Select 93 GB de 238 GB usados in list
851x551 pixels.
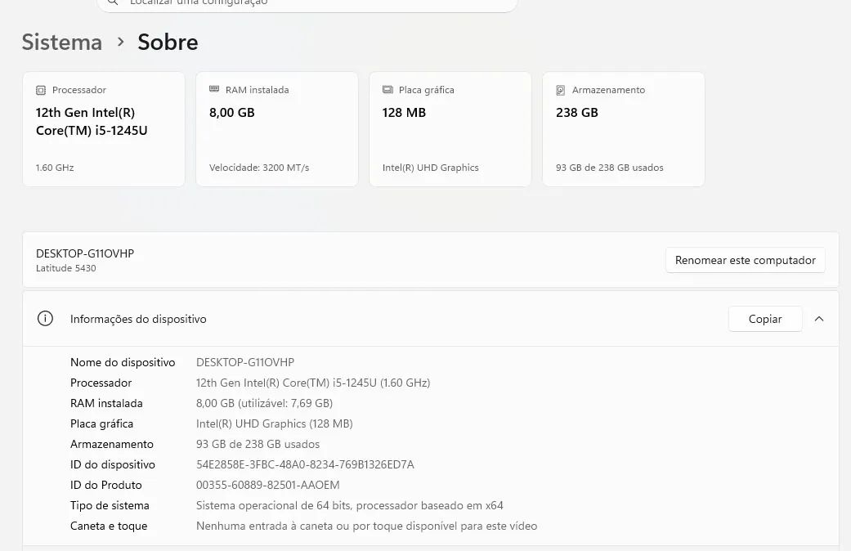click(258, 444)
